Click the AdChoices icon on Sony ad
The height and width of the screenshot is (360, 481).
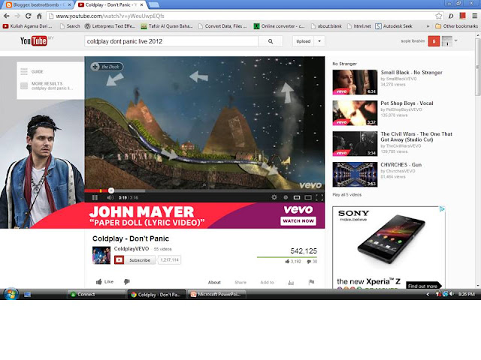[442, 208]
